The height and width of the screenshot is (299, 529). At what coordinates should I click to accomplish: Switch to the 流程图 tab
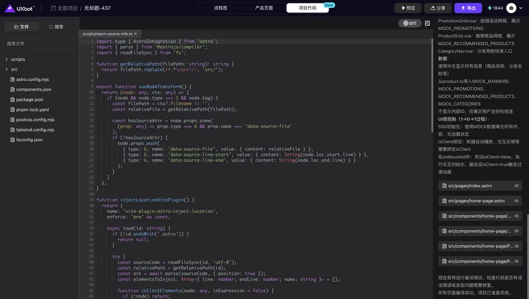click(221, 8)
